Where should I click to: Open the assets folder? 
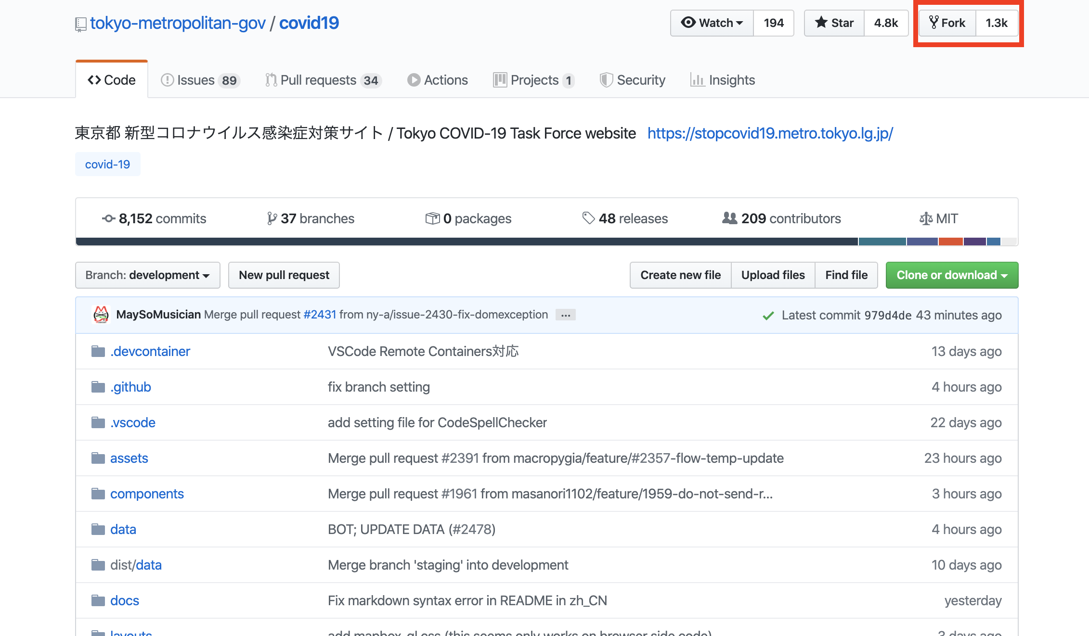coord(129,458)
